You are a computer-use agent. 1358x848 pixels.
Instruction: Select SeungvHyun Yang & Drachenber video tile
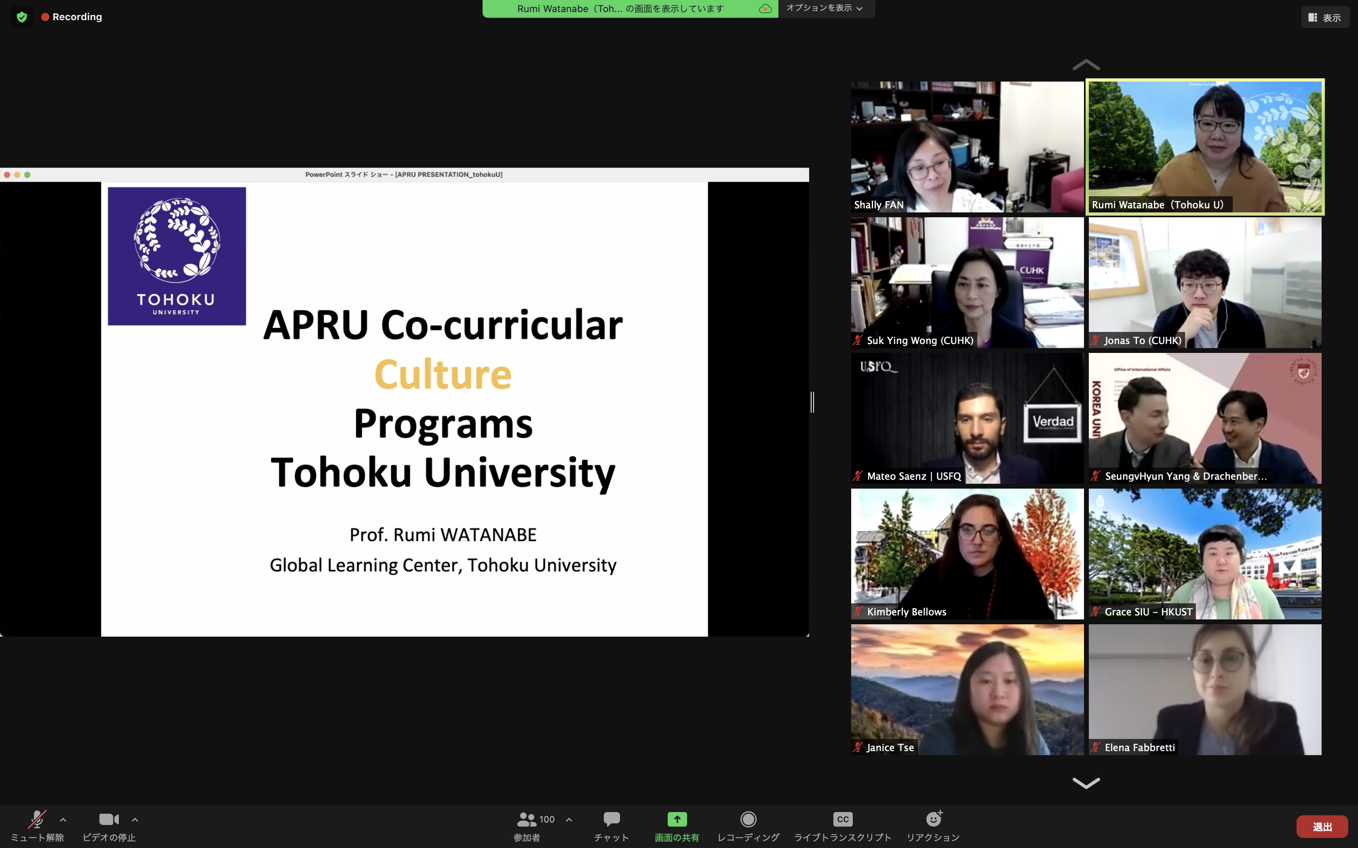tap(1205, 418)
